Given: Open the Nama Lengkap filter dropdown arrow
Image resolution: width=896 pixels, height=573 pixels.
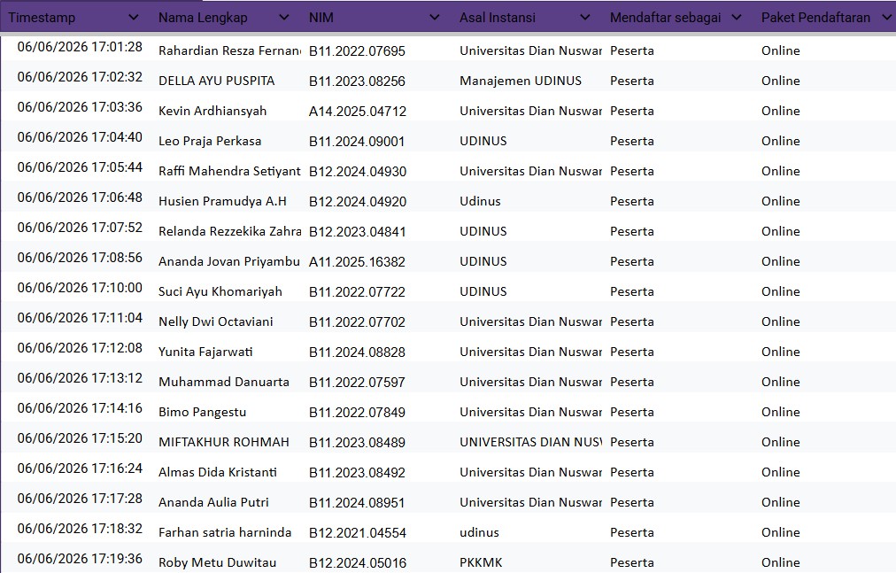Looking at the screenshot, I should (x=284, y=18).
